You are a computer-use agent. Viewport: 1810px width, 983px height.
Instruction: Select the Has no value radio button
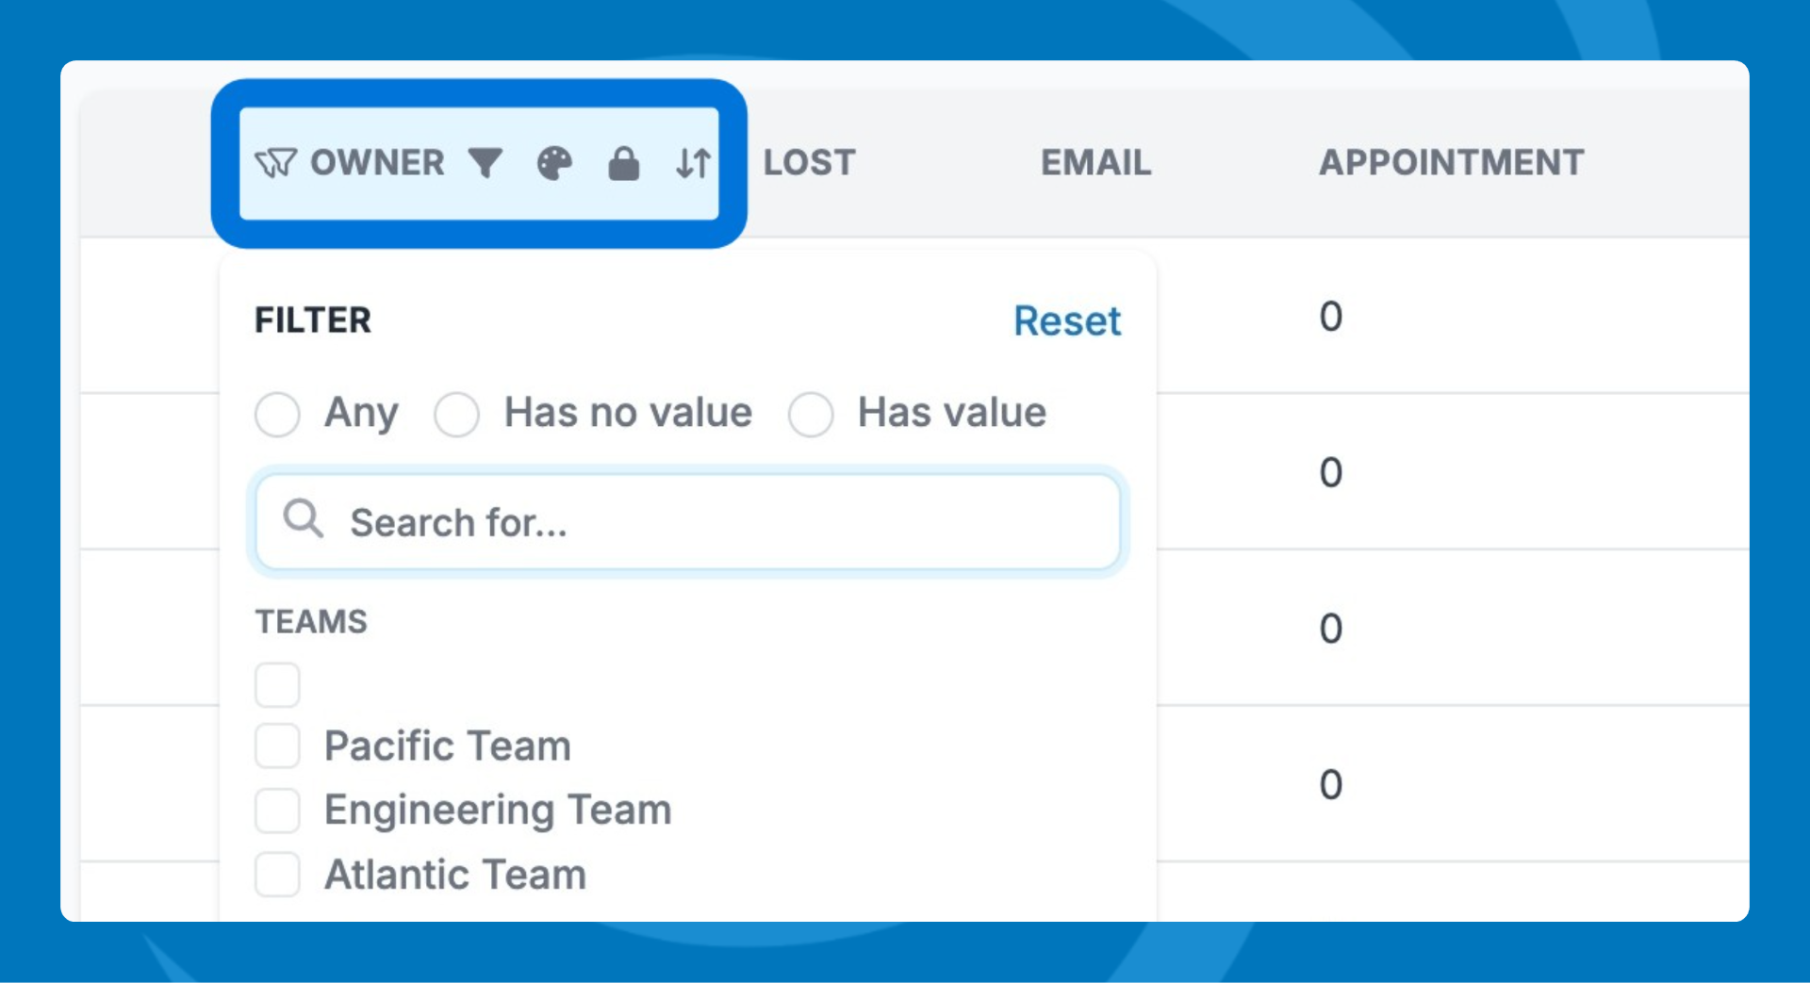tap(456, 415)
